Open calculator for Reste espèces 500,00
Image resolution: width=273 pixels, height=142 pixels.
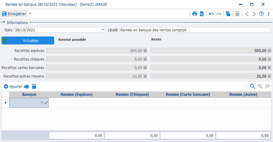pyautogui.click(x=269, y=50)
